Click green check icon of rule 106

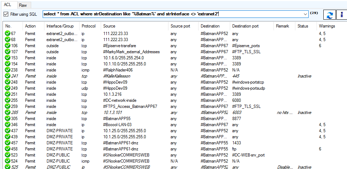8,46
